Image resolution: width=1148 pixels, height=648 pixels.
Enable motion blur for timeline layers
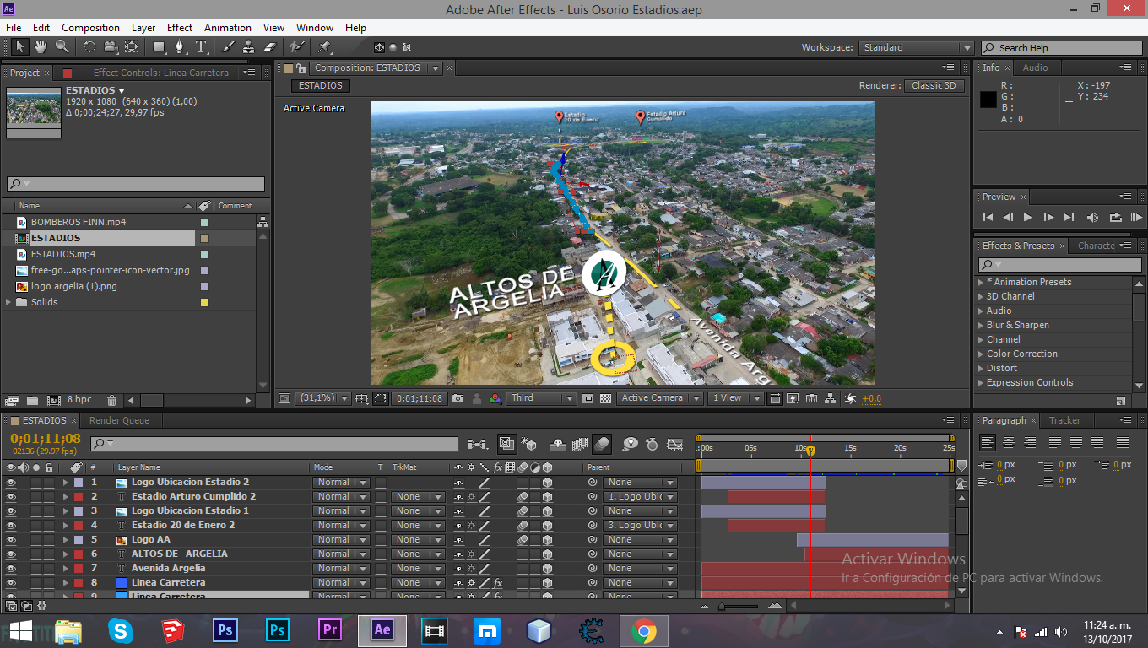(602, 443)
